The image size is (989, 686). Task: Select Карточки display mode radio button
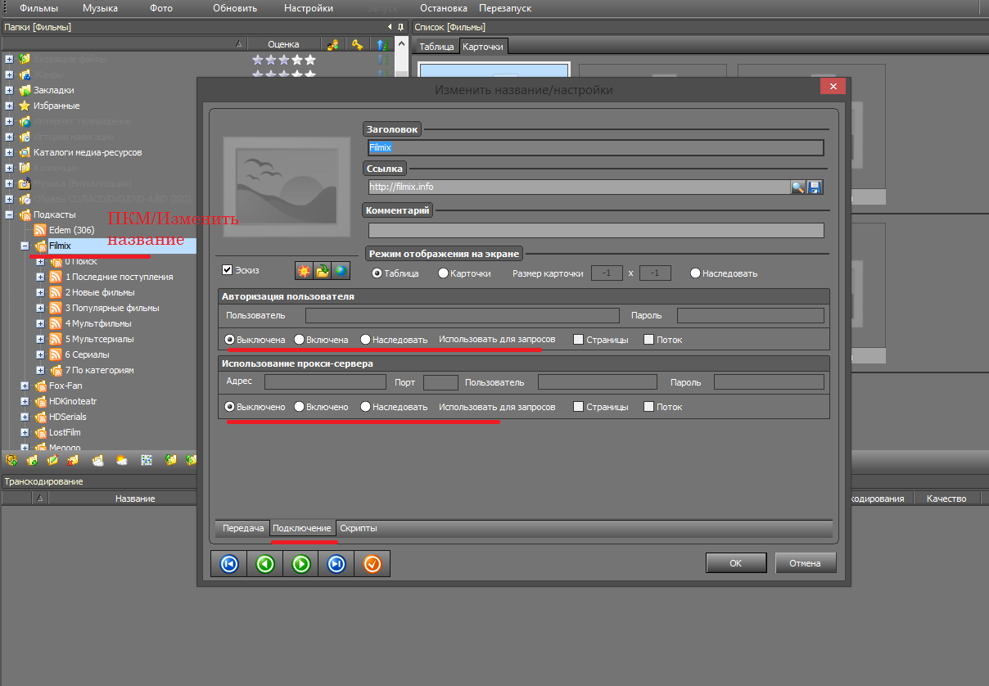pyautogui.click(x=443, y=273)
